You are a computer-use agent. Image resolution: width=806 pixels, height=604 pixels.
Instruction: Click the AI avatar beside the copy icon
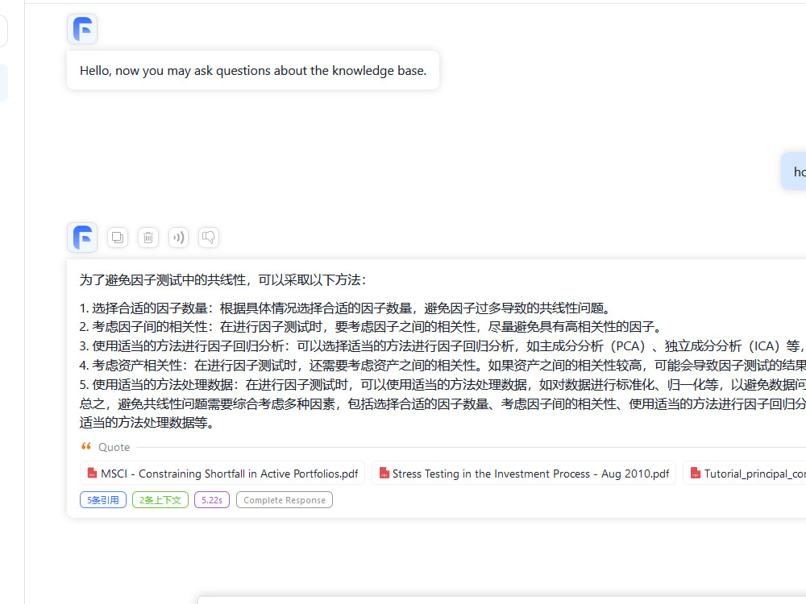click(x=82, y=238)
